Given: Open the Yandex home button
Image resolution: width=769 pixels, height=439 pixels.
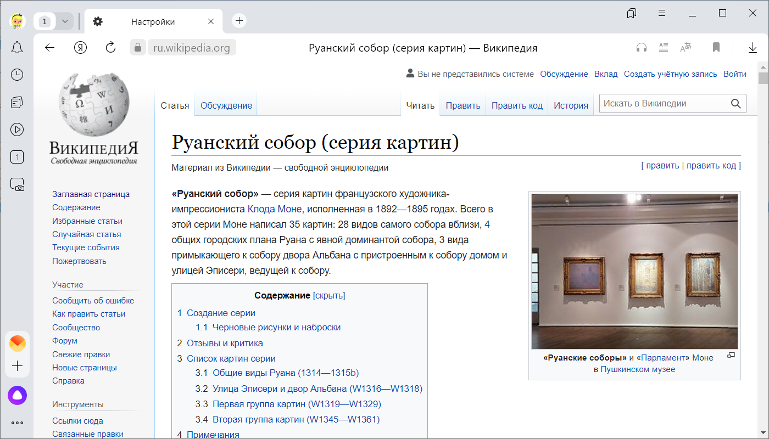Looking at the screenshot, I should (81, 48).
